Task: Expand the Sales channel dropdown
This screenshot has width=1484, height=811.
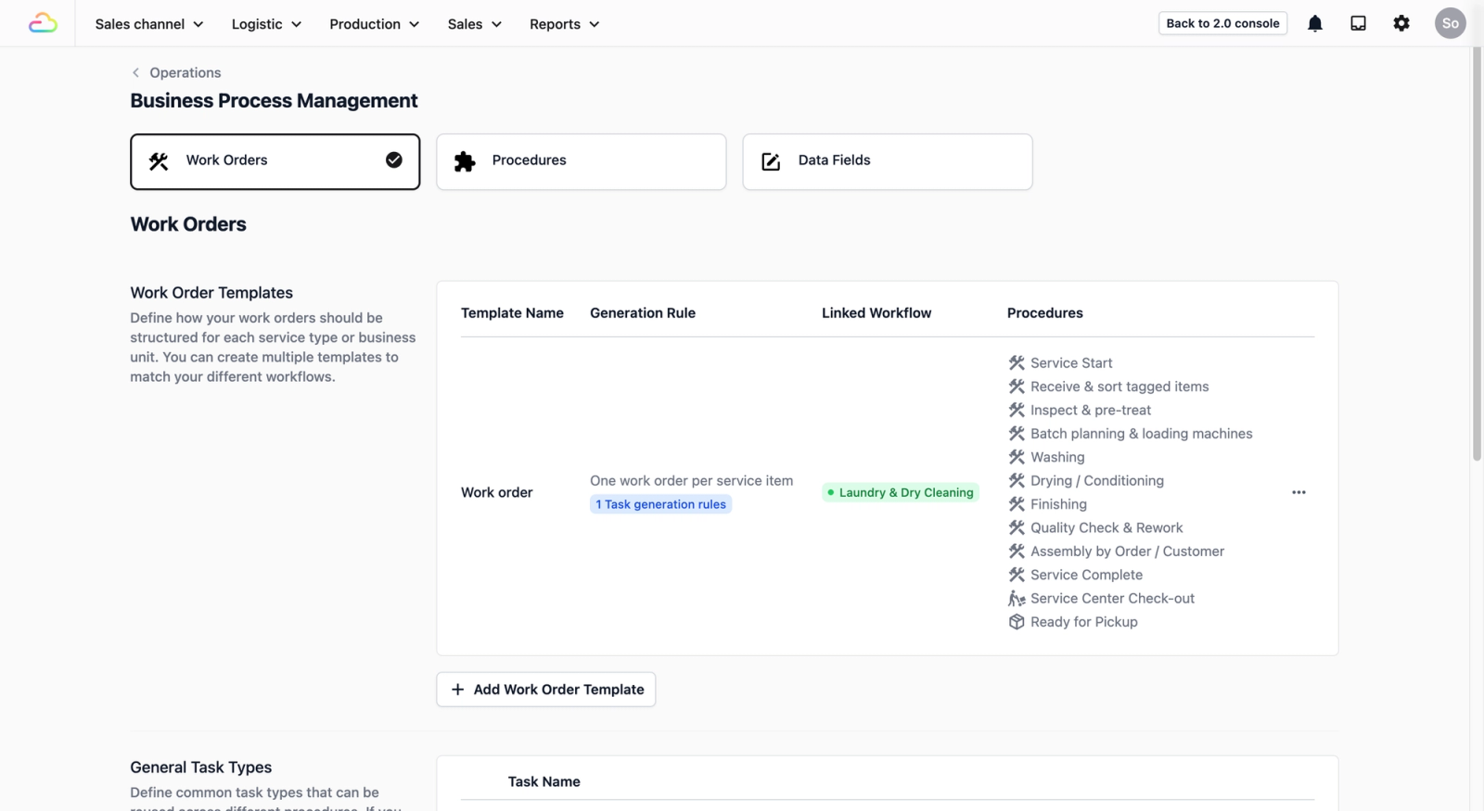Action: 149,24
